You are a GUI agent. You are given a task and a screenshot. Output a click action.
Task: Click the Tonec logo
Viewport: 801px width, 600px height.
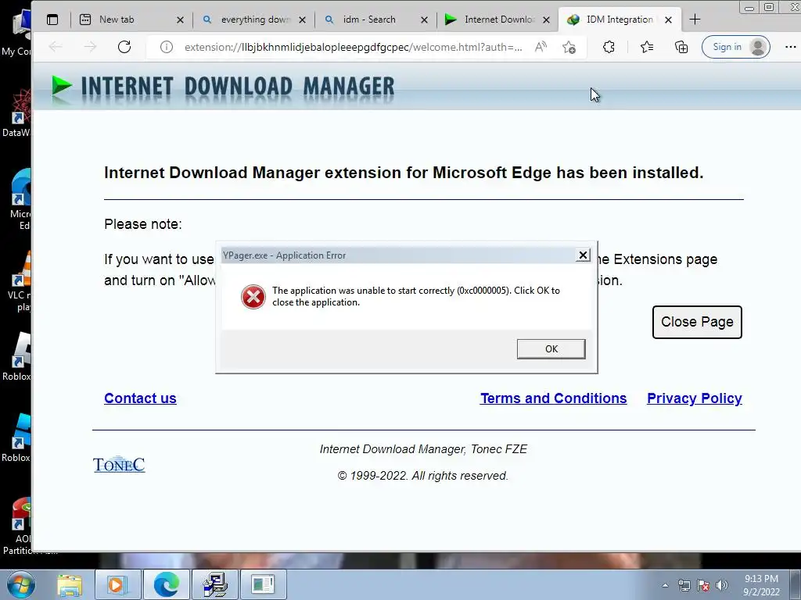tap(119, 464)
